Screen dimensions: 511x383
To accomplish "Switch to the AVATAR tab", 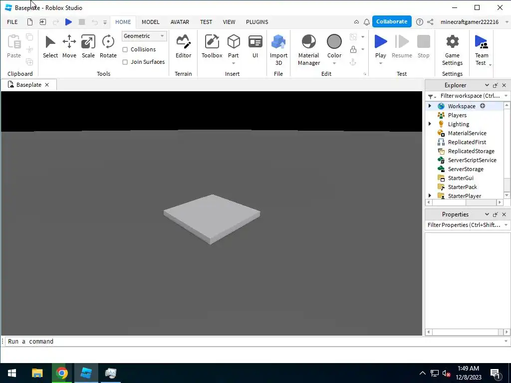I will click(x=180, y=22).
